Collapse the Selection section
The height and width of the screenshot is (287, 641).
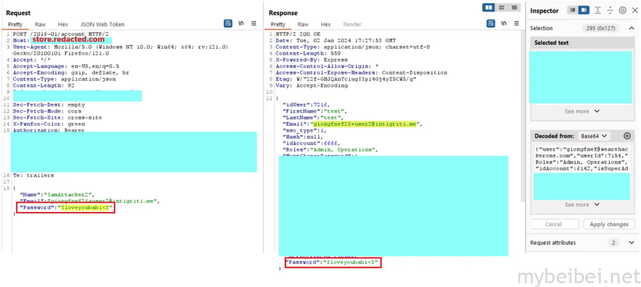pos(630,28)
